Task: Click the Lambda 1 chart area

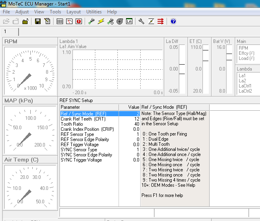Action: click(118, 69)
